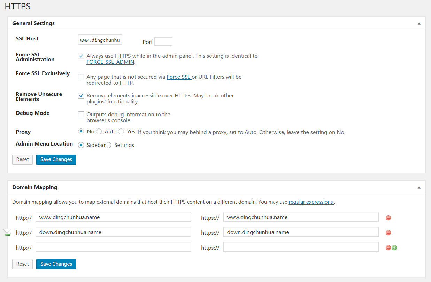Enable Debug Mode checkbox
The height and width of the screenshot is (282, 431).
click(x=81, y=114)
